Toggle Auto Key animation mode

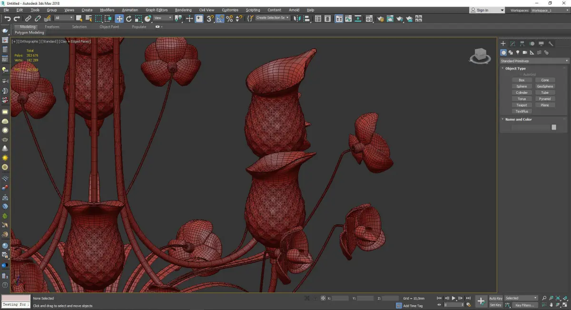[x=495, y=298]
